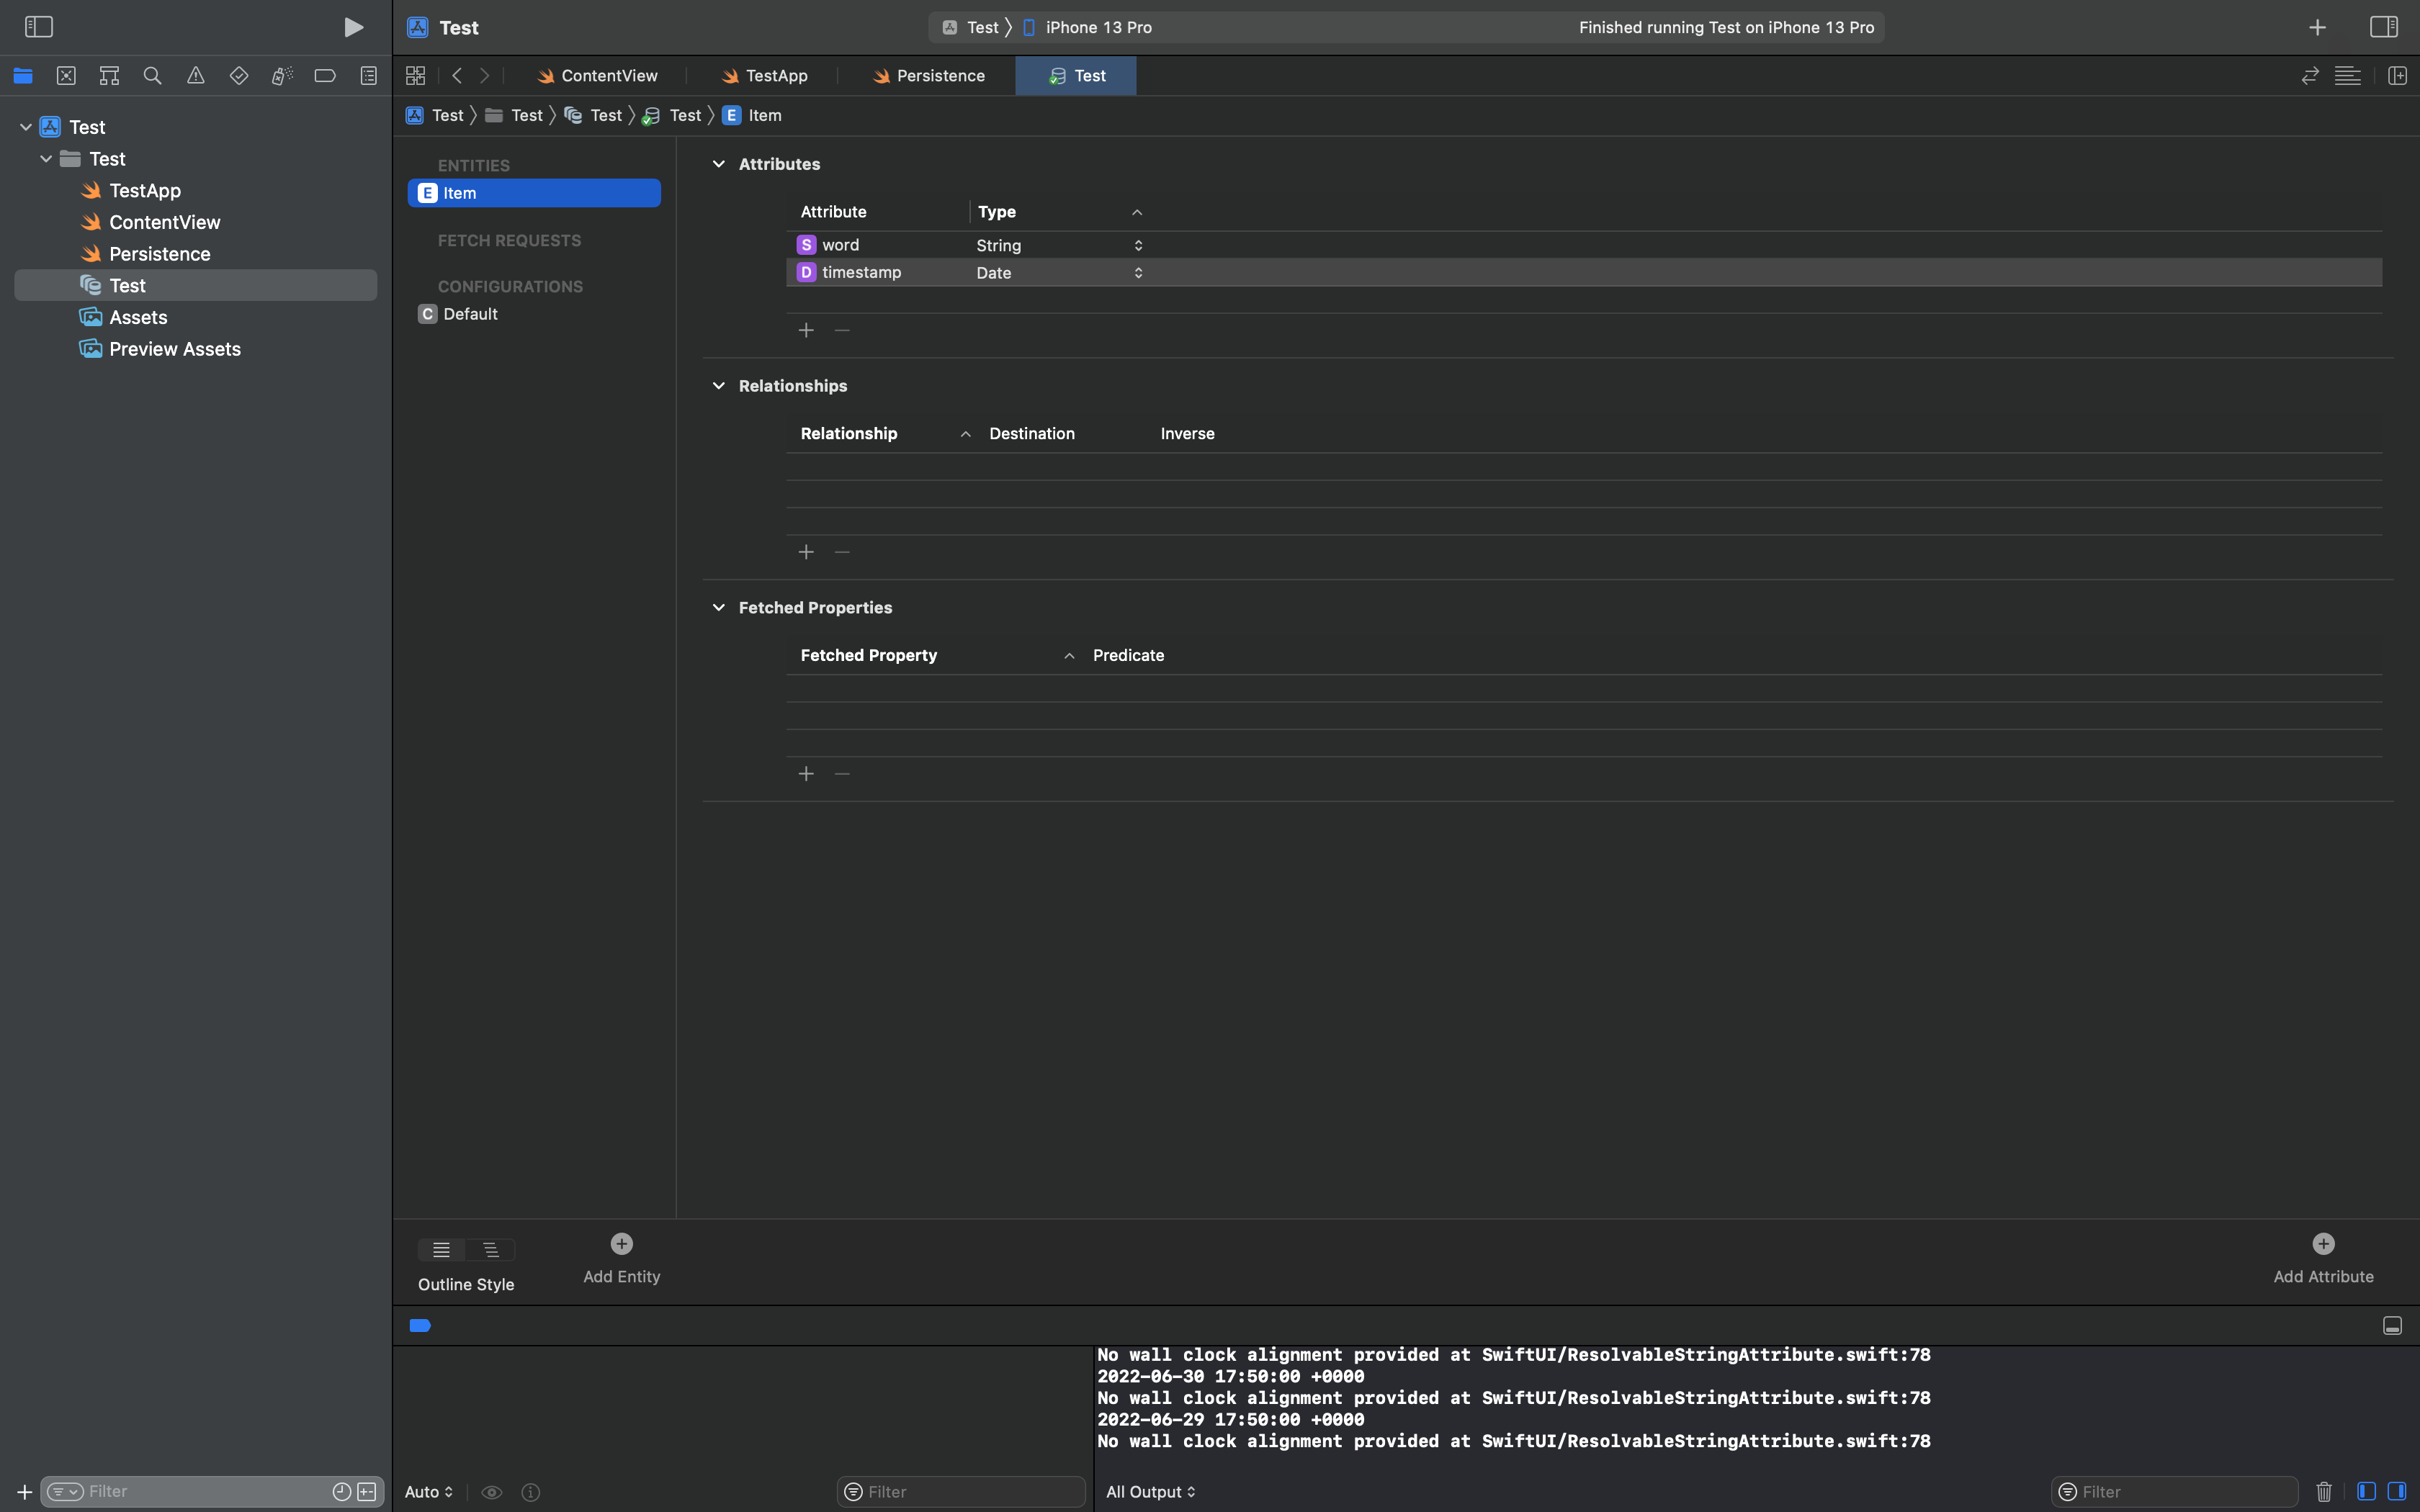Viewport: 2420px width, 1512px height.
Task: Click the Run play button
Action: [x=353, y=27]
